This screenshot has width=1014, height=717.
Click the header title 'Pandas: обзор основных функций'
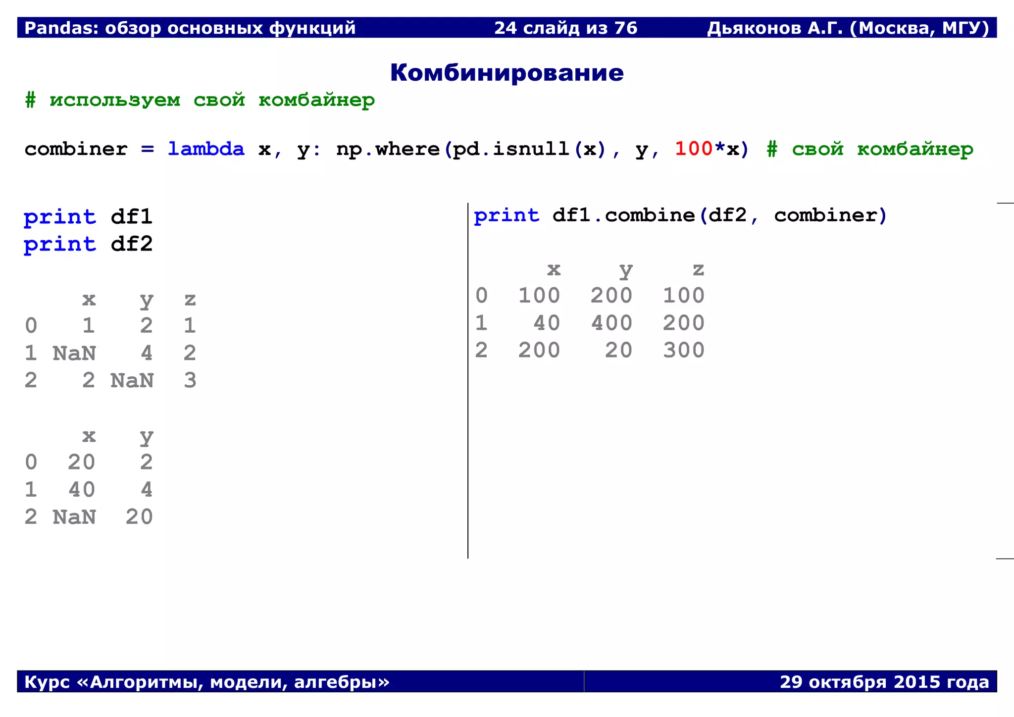coord(190,28)
